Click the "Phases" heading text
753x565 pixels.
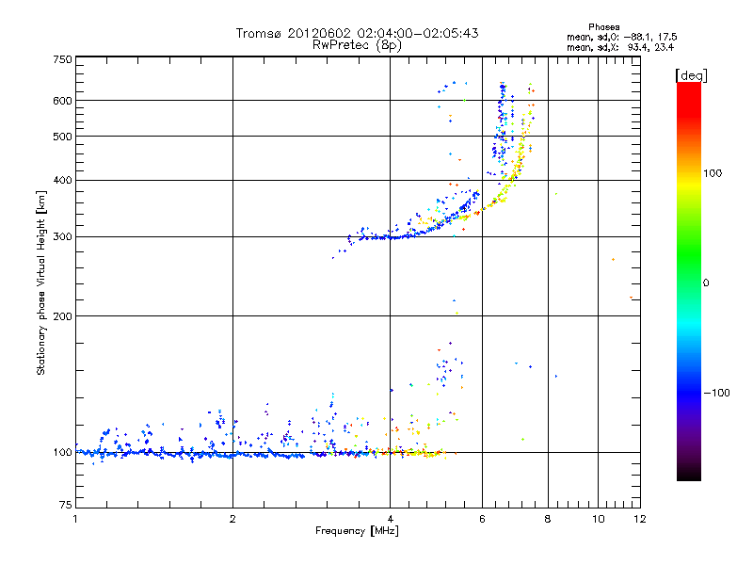pos(604,27)
